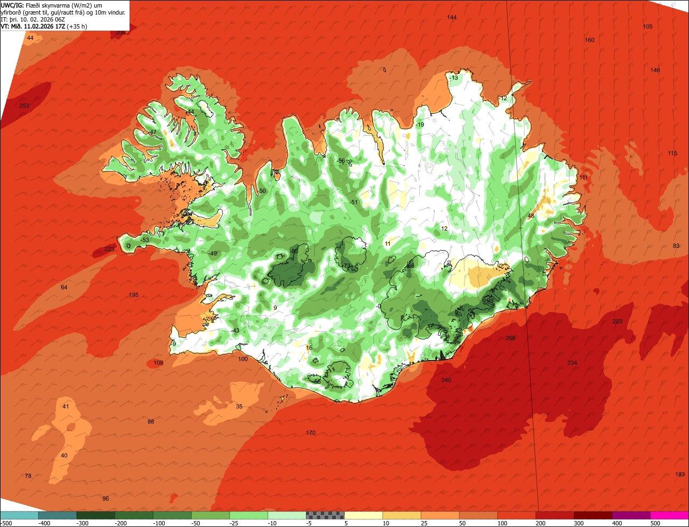Click the flux value '11' in central Iceland
689x527 pixels.
coord(388,244)
